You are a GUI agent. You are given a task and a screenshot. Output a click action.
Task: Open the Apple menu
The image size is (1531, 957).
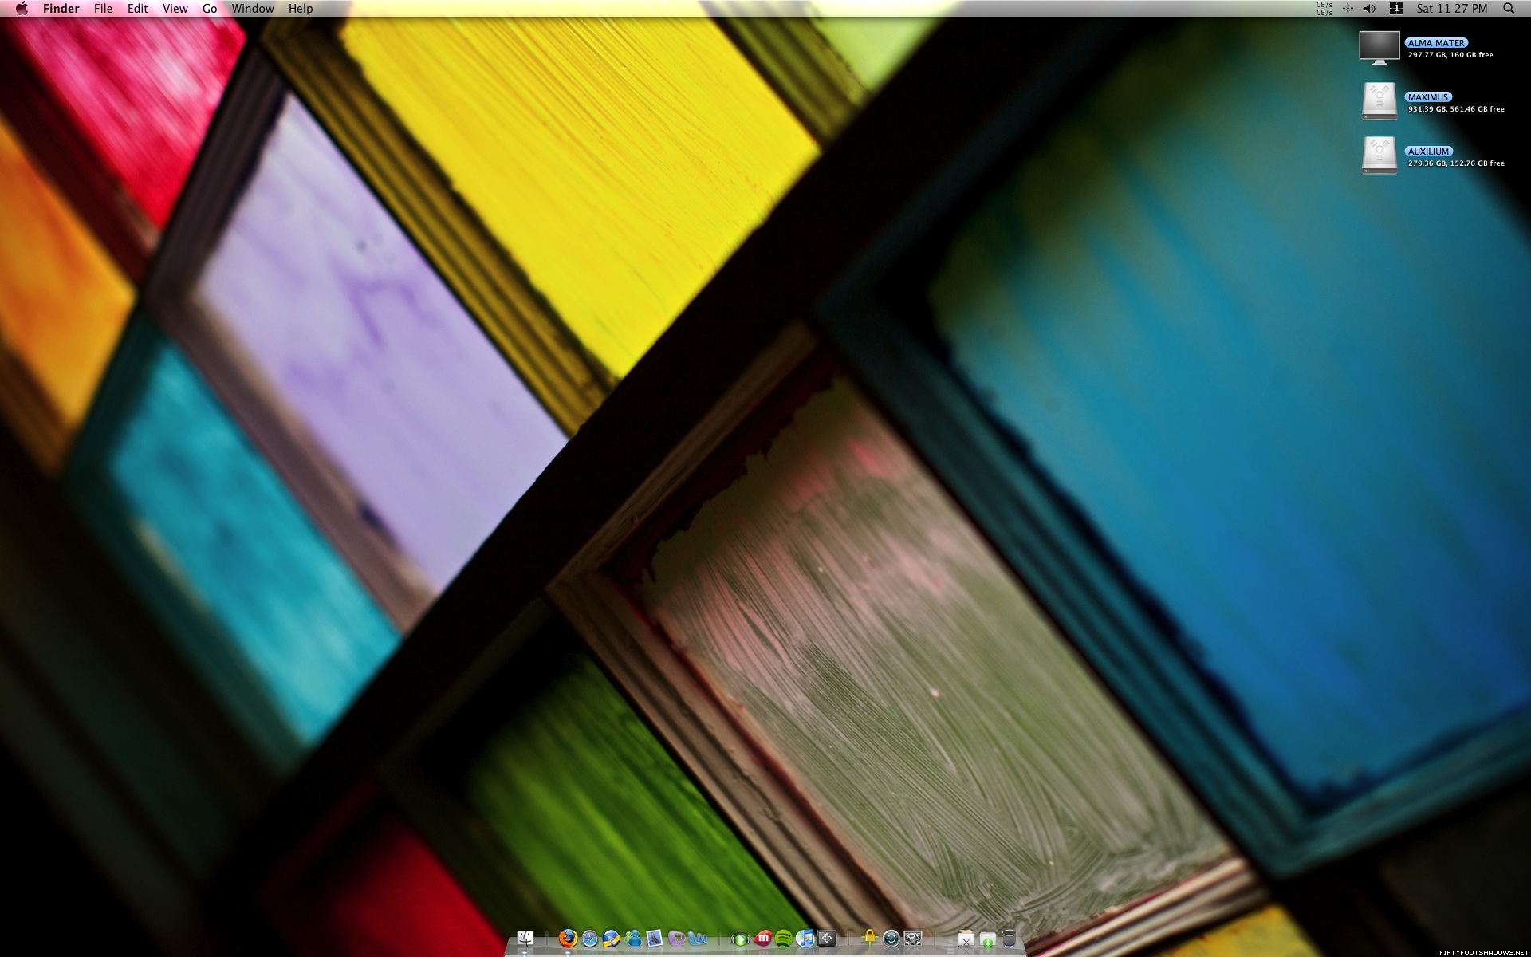coord(22,9)
